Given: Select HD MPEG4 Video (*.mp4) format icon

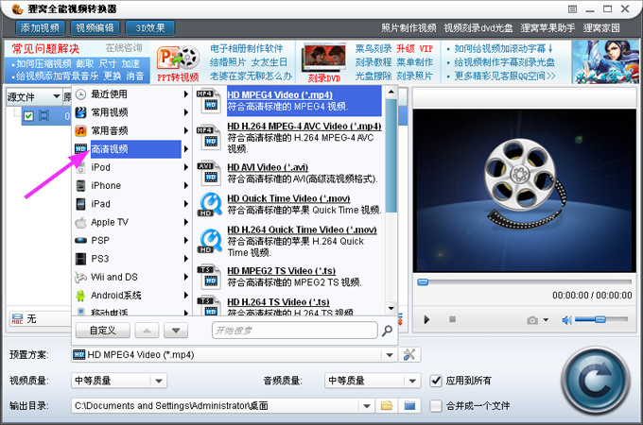Looking at the screenshot, I should tap(209, 101).
